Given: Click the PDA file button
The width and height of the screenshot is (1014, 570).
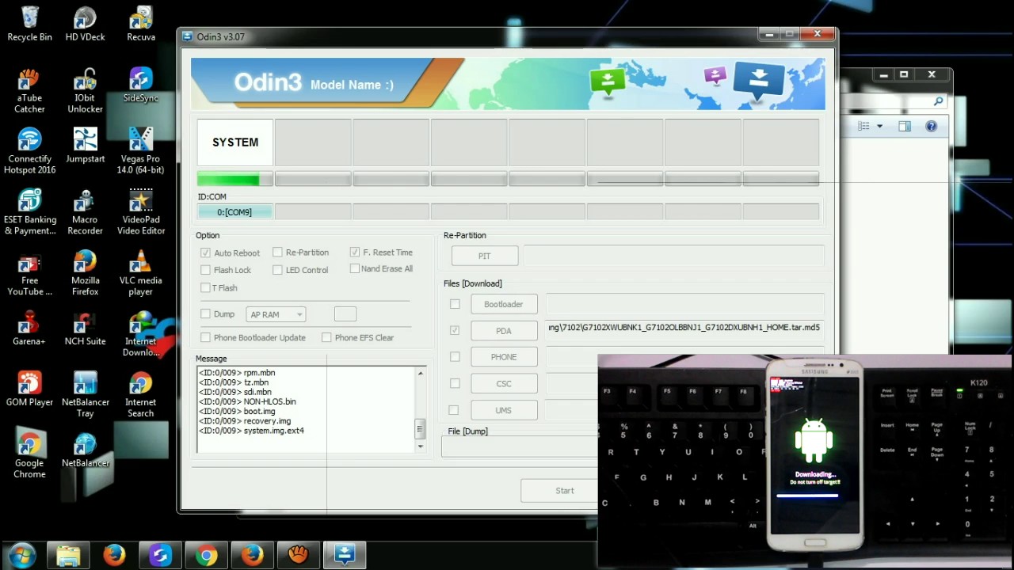Looking at the screenshot, I should click(504, 331).
